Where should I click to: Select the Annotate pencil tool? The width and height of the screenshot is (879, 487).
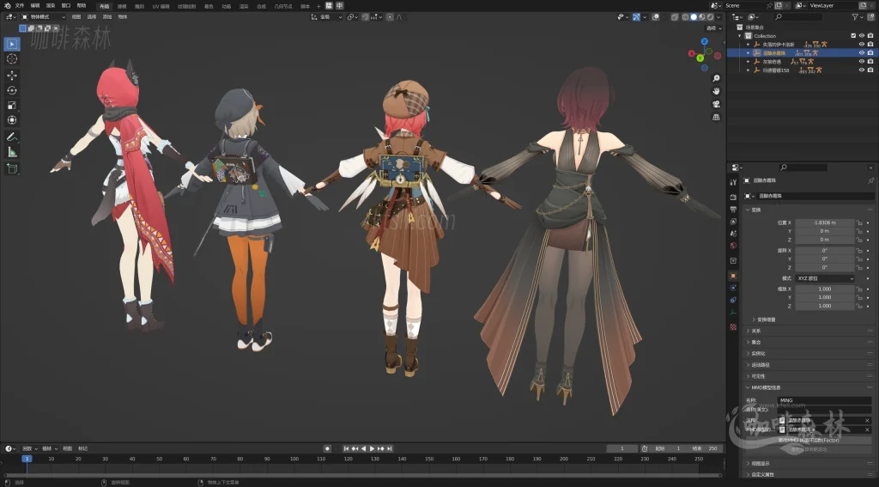click(x=12, y=137)
